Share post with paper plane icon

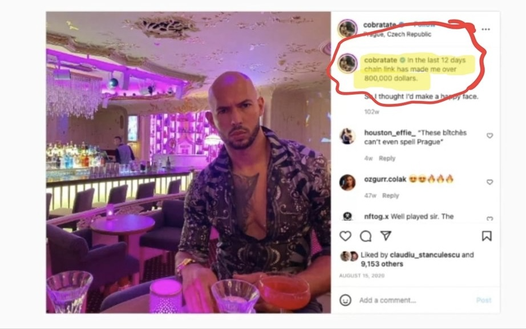(x=386, y=235)
